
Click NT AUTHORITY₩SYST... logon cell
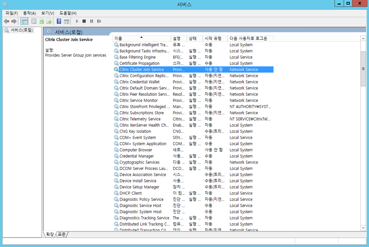point(250,106)
